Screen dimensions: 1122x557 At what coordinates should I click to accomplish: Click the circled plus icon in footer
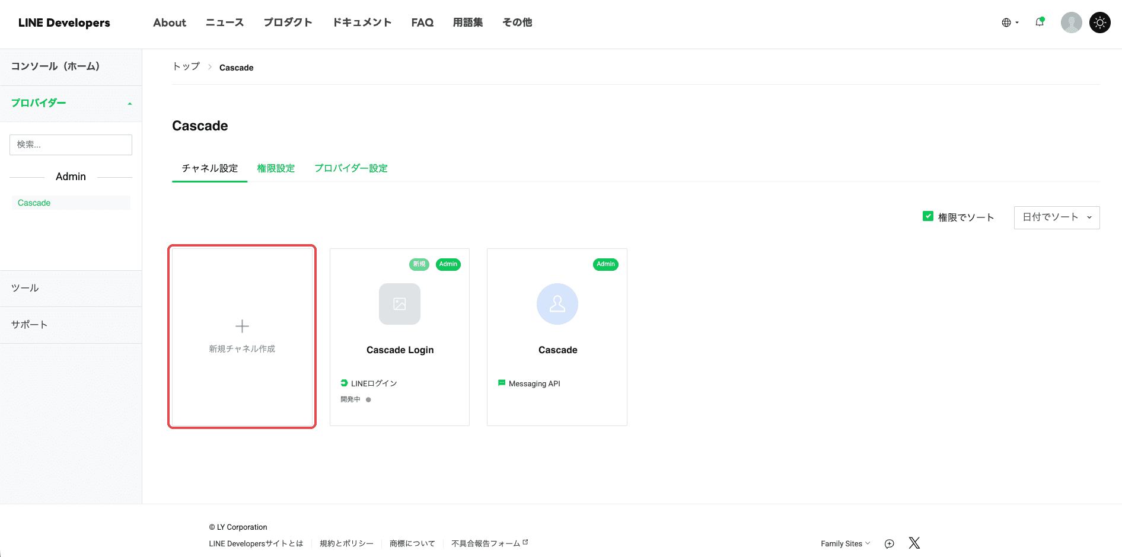click(x=889, y=544)
